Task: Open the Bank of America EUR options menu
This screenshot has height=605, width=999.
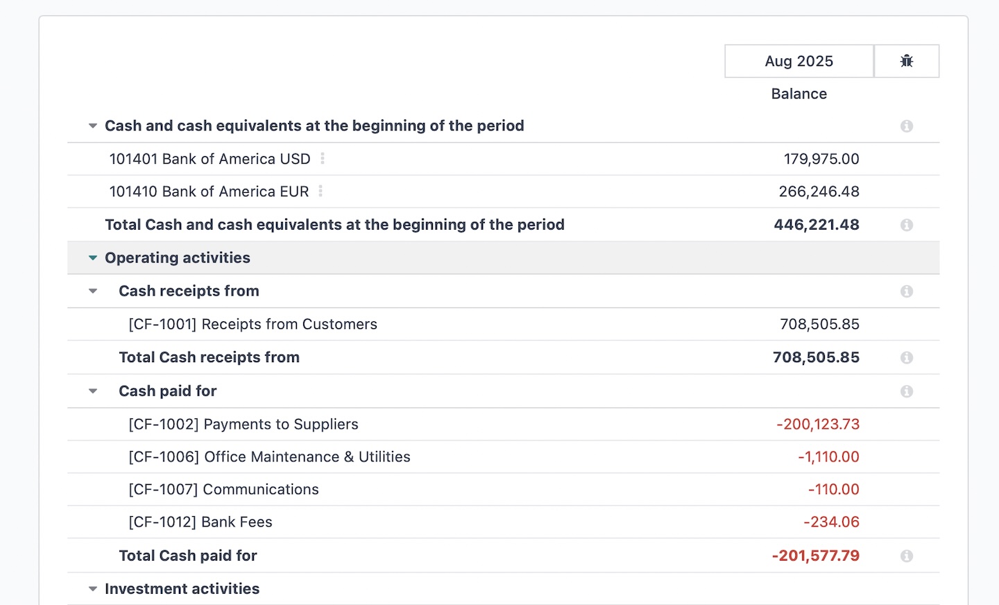Action: 321,191
